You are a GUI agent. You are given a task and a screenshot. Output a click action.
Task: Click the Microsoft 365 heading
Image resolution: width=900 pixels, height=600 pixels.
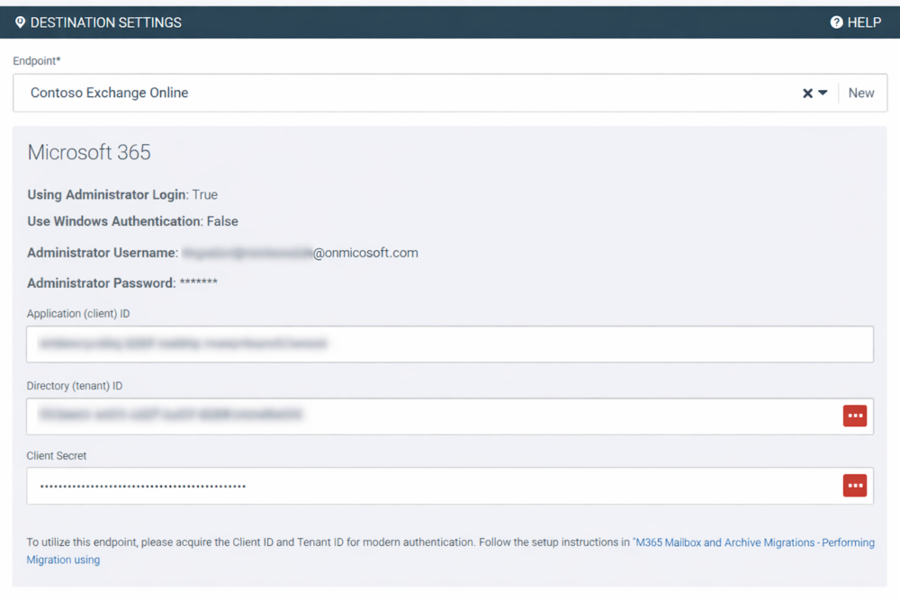coord(89,153)
